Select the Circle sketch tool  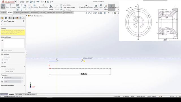(21, 5)
